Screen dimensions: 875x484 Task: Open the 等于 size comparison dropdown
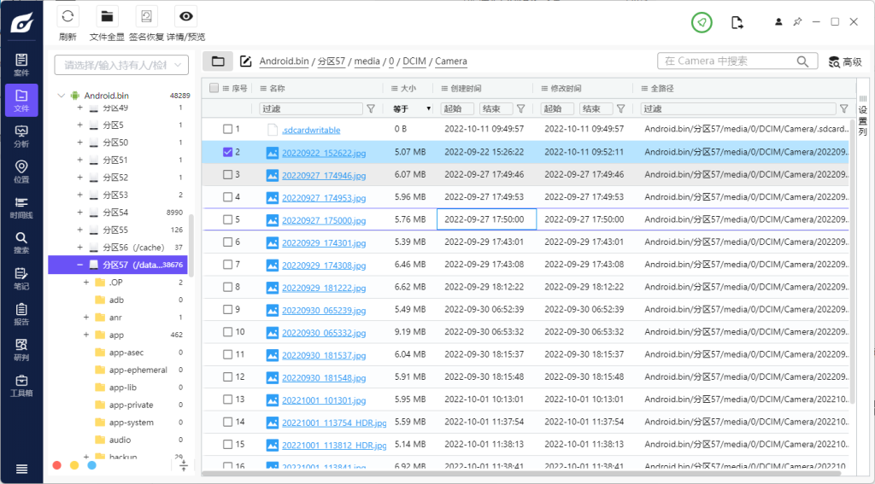pos(412,108)
